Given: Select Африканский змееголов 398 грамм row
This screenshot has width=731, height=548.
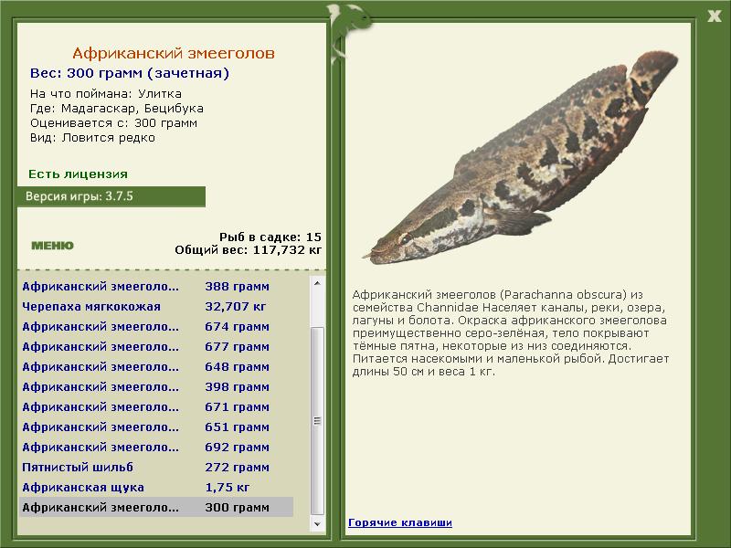Looking at the screenshot, I should pyautogui.click(x=156, y=386).
